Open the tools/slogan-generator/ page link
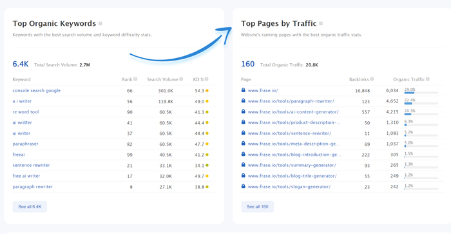This screenshot has height=234, width=451. pos(289,187)
